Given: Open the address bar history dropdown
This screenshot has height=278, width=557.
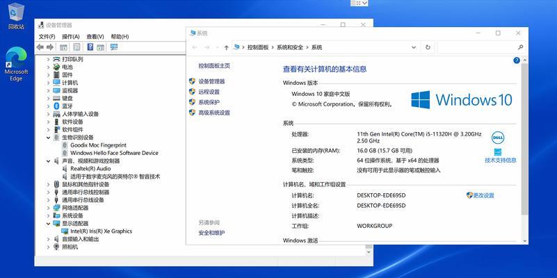Looking at the screenshot, I should (x=414, y=47).
